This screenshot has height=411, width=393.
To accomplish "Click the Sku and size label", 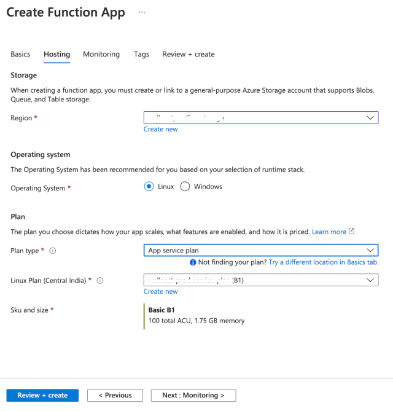I will (29, 310).
